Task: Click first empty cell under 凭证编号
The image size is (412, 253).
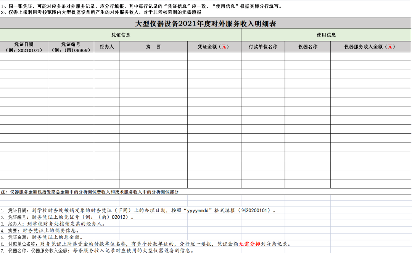Action: [x=71, y=56]
